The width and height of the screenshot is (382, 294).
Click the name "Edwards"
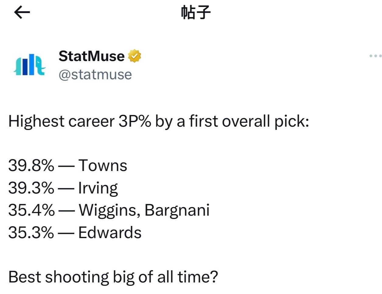click(x=110, y=233)
